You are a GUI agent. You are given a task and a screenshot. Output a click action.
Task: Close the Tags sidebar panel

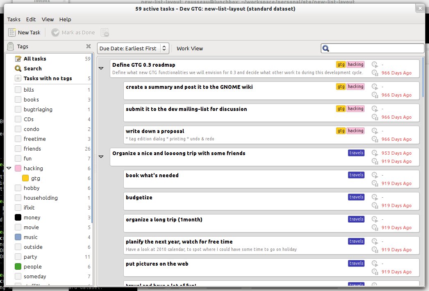click(89, 46)
